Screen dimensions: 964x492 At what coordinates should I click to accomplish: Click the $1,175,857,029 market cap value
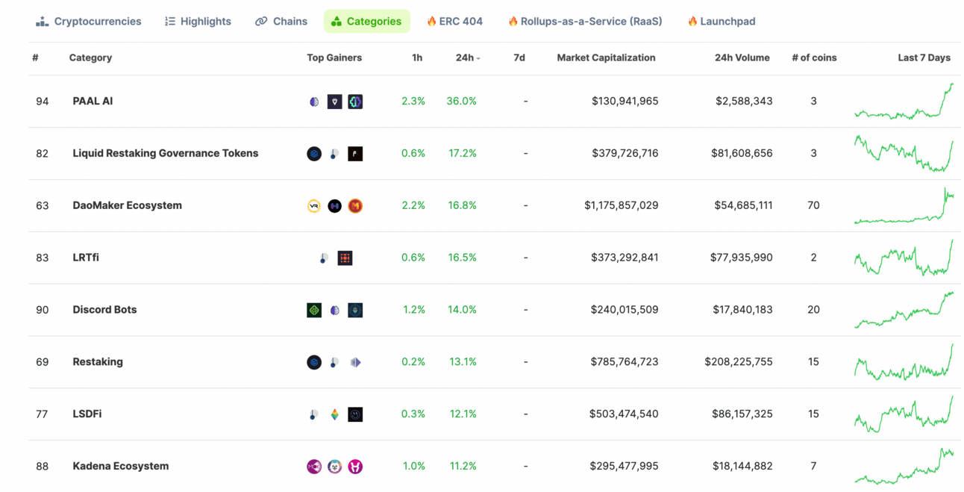point(622,205)
